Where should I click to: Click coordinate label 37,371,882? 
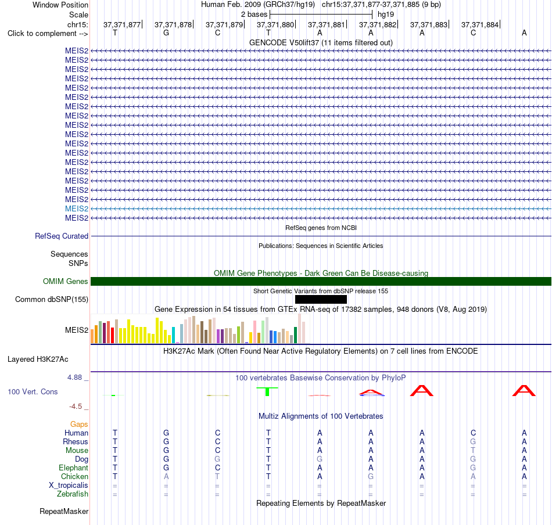coord(377,24)
